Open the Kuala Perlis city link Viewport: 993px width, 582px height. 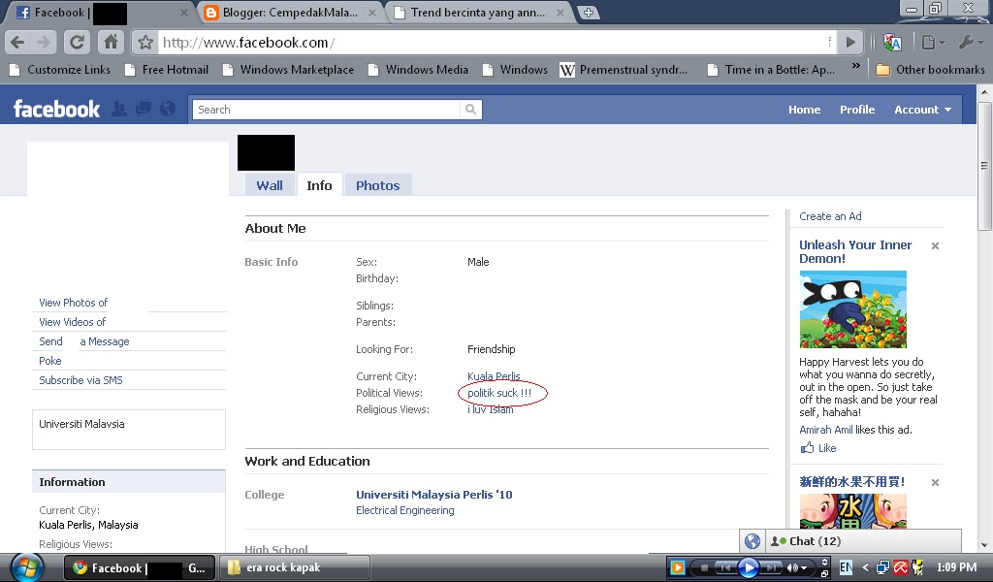tap(494, 376)
